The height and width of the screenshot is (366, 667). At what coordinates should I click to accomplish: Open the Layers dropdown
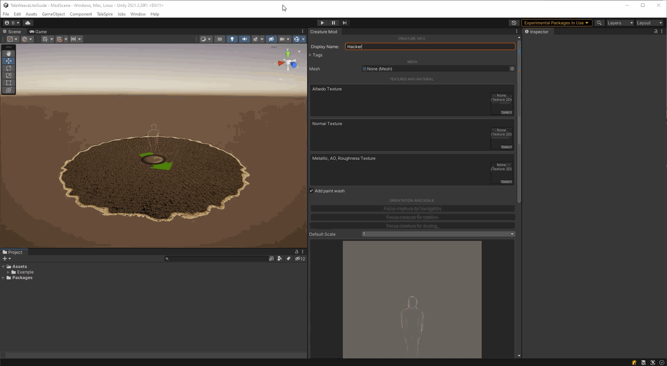tap(620, 23)
